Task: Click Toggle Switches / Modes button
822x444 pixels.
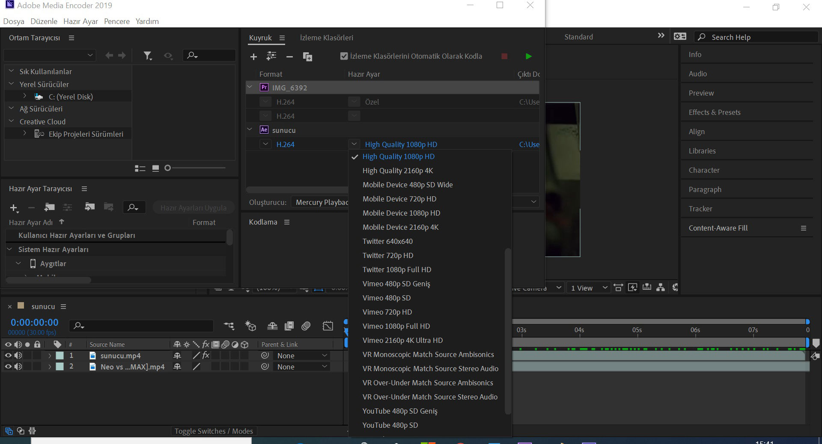Action: pyautogui.click(x=214, y=431)
